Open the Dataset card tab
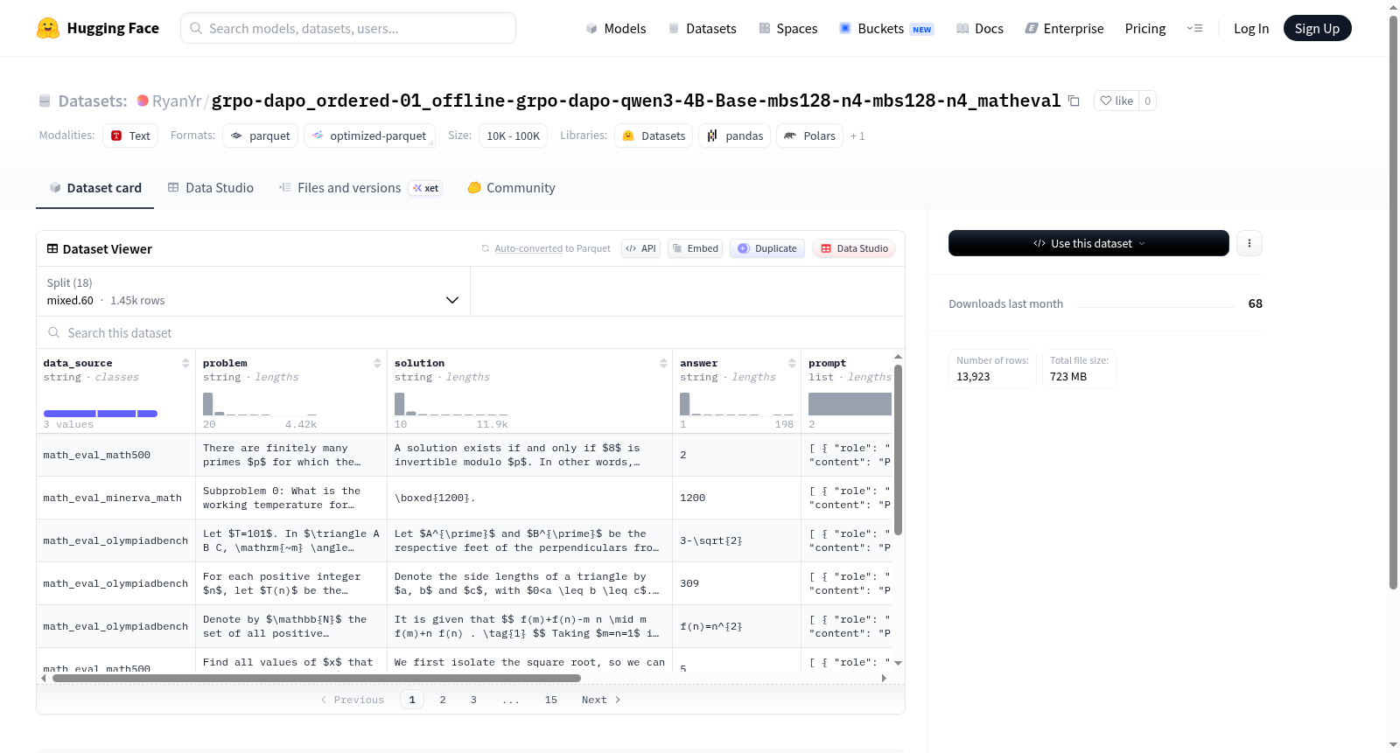1400x753 pixels. [94, 188]
